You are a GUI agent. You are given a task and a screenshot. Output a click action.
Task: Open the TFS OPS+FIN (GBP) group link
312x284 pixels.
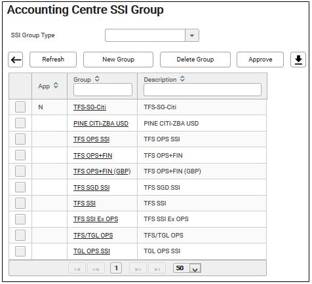pyautogui.click(x=102, y=171)
